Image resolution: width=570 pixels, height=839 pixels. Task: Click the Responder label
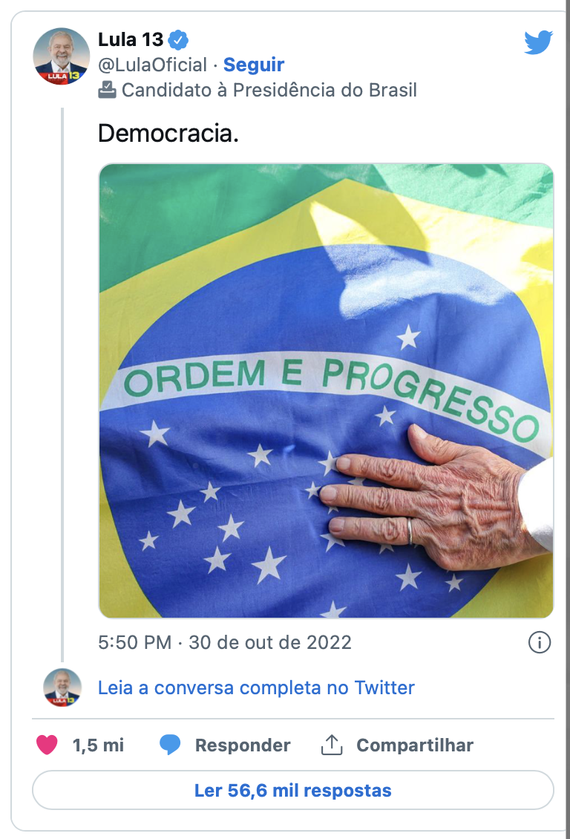click(x=243, y=745)
